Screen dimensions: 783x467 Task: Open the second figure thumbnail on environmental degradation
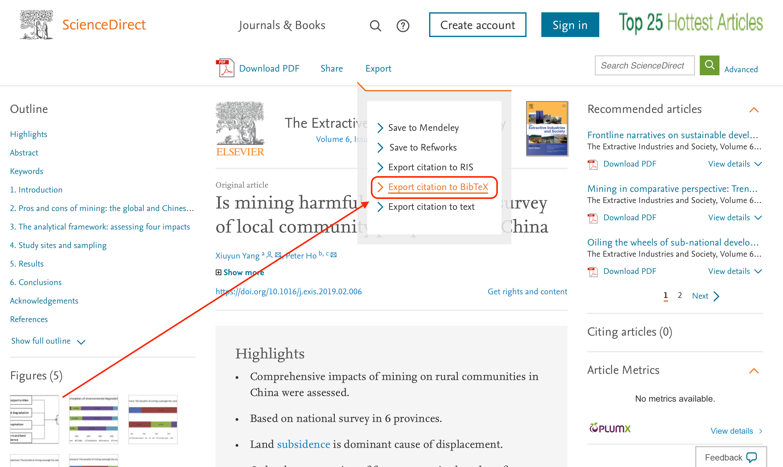[93, 419]
